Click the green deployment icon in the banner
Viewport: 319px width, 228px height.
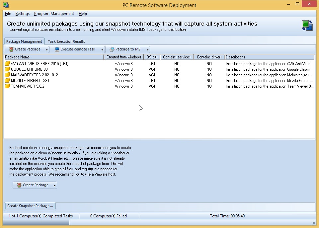pos(307,25)
